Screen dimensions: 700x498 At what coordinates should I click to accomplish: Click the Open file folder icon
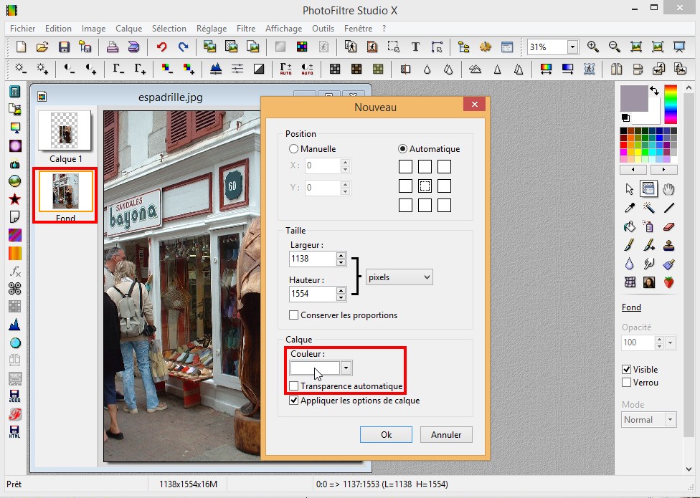[x=42, y=47]
